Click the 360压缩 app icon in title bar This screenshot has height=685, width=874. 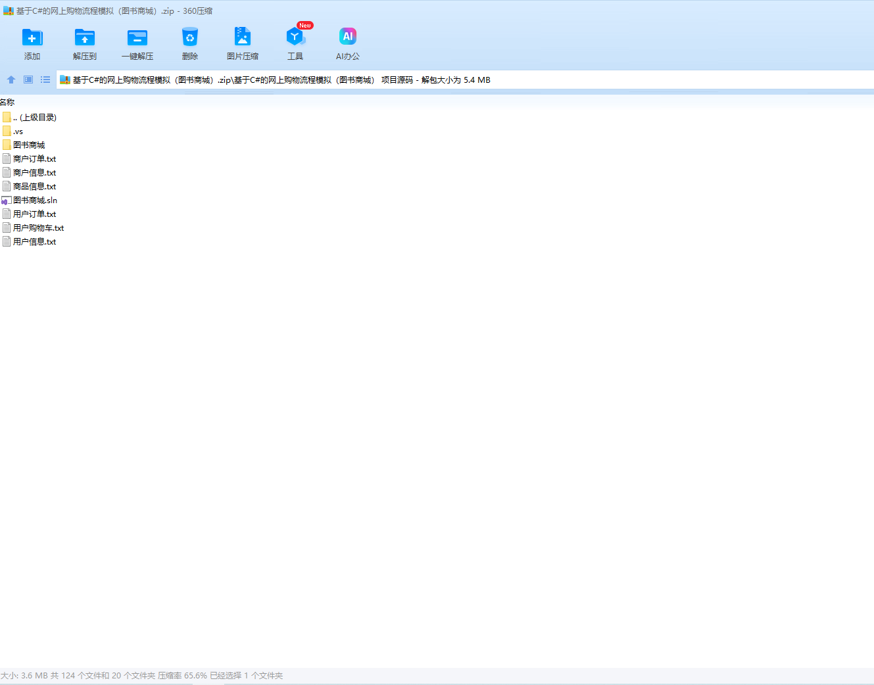point(9,11)
